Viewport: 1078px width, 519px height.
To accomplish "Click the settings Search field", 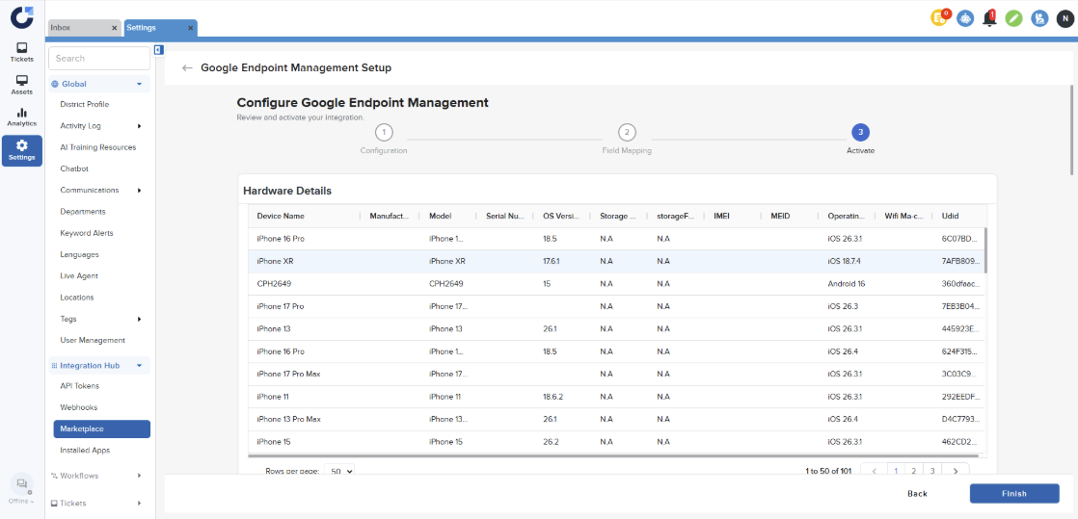I will tap(99, 59).
